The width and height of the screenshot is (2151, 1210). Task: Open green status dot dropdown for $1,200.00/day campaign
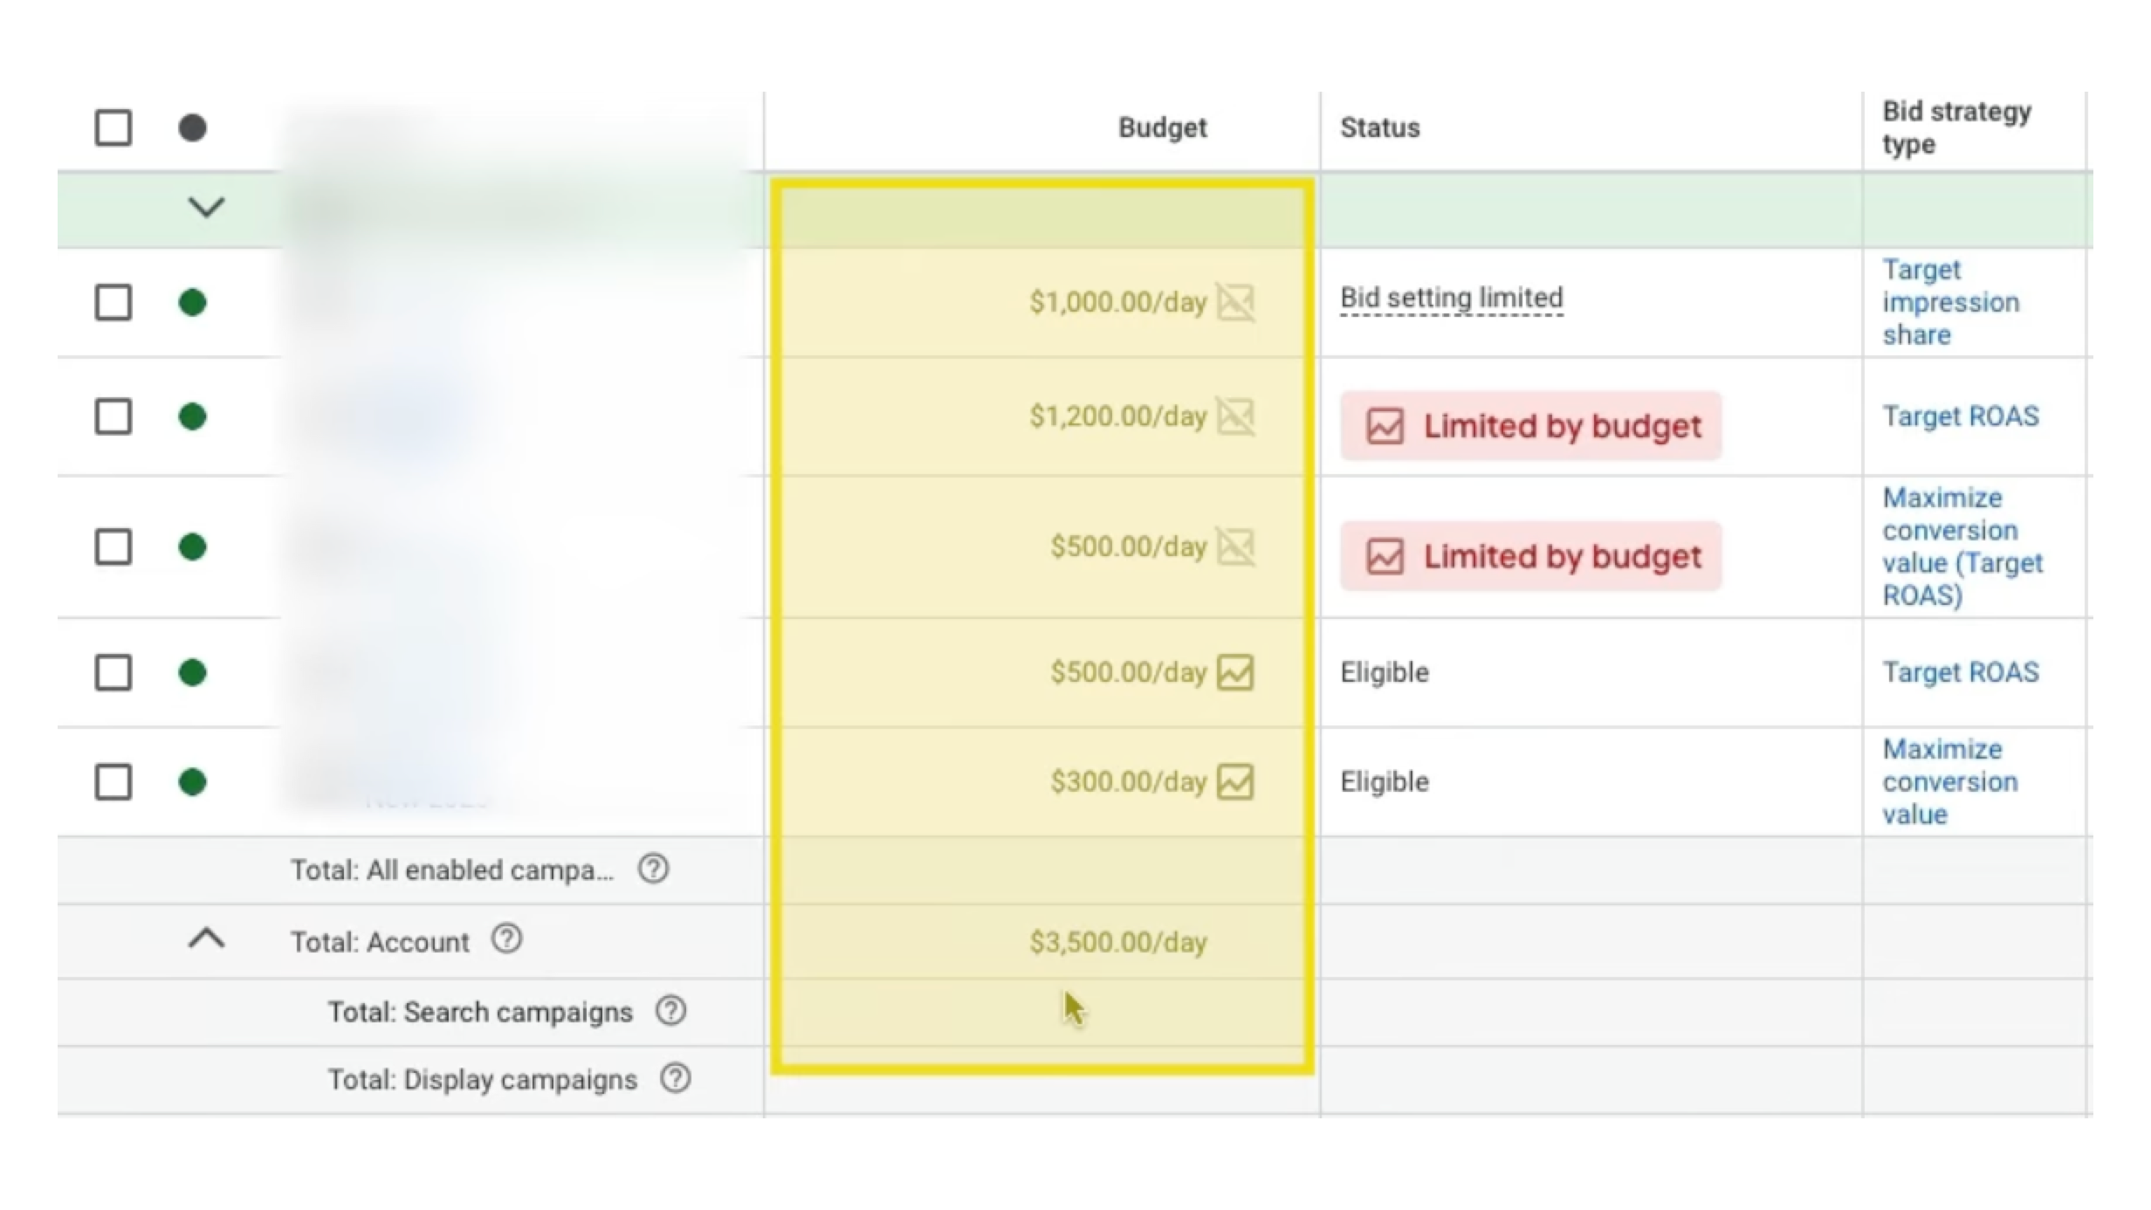tap(192, 416)
